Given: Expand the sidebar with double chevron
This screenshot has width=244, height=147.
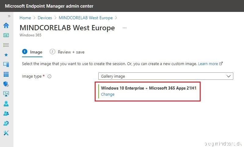Looking at the screenshot, I should (9, 16).
